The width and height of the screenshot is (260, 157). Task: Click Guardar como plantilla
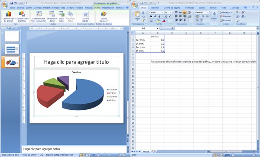(22, 16)
